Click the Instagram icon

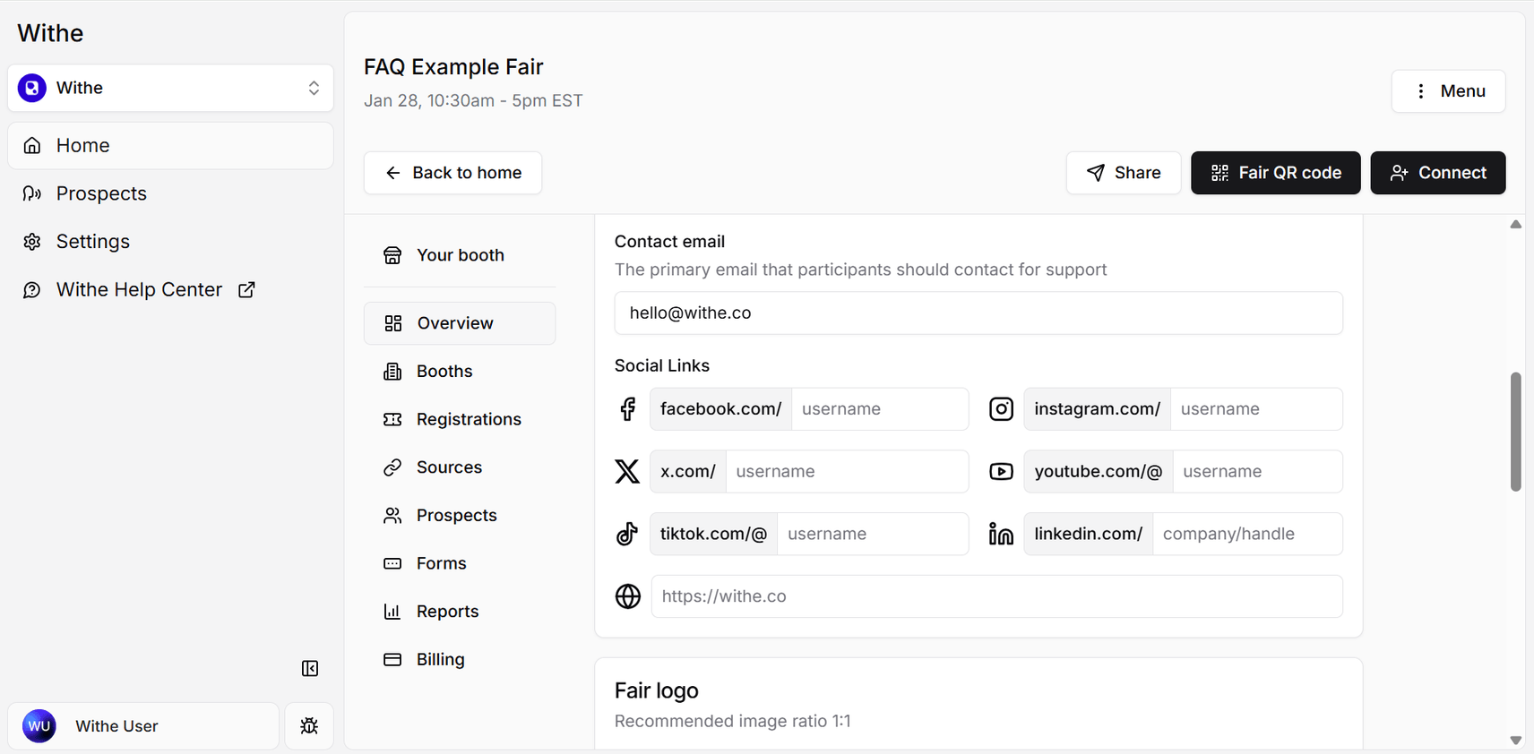[x=1001, y=409]
